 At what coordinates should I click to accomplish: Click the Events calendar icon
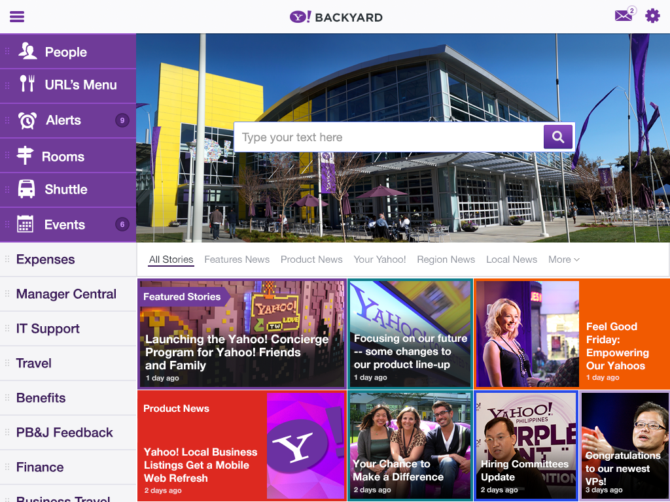coord(26,224)
